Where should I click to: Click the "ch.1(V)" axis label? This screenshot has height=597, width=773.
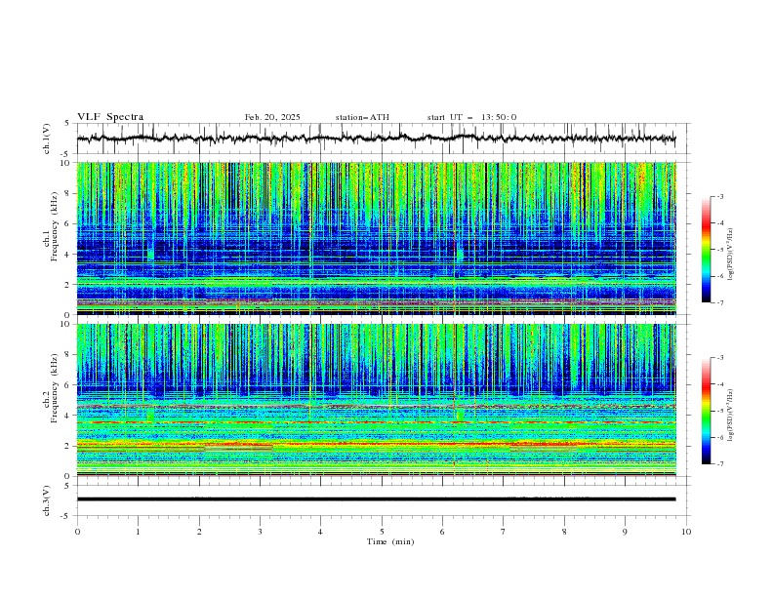point(47,139)
